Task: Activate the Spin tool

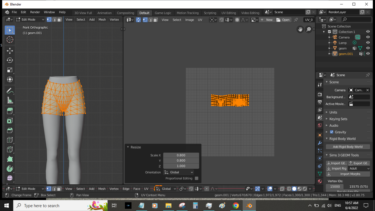Action: 10,169
